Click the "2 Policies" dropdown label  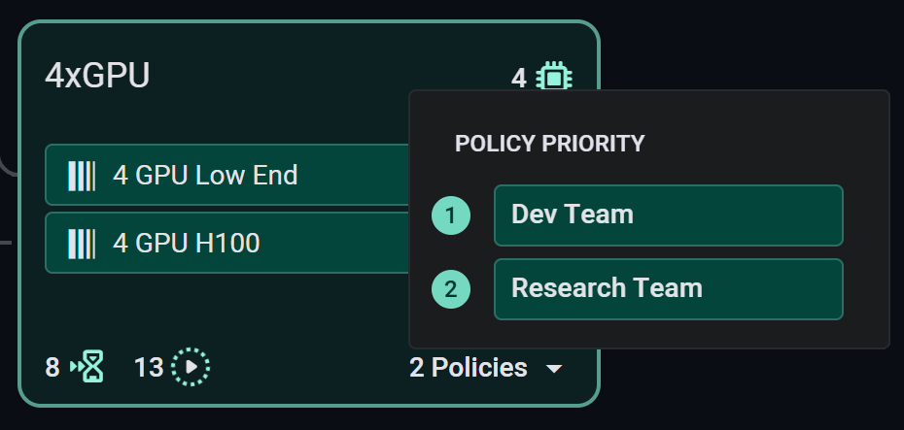pos(469,368)
